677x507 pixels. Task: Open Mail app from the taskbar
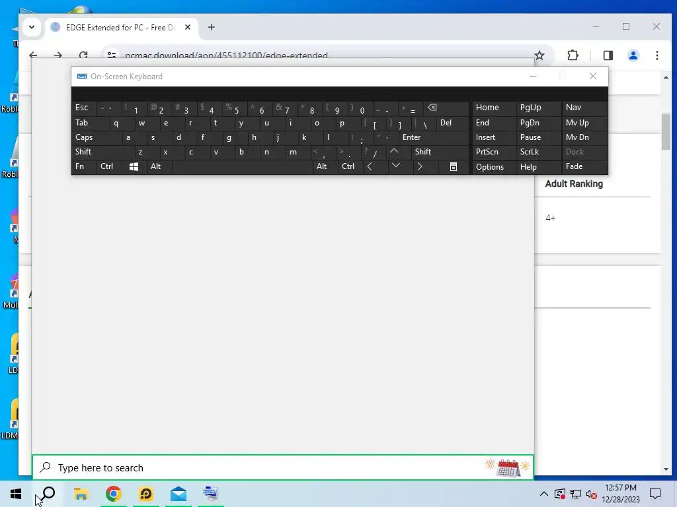click(x=179, y=494)
